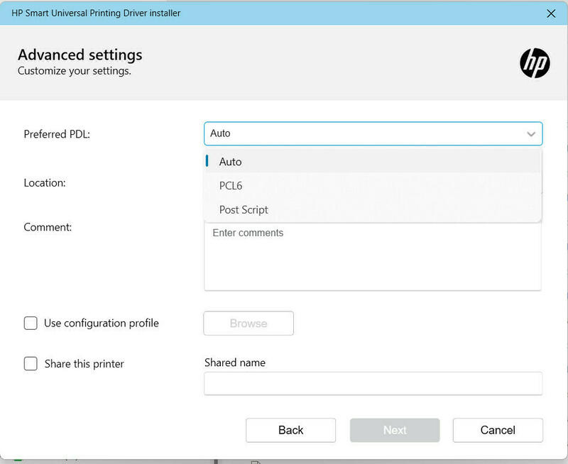Click the Browse button
568x464 pixels.
(248, 323)
